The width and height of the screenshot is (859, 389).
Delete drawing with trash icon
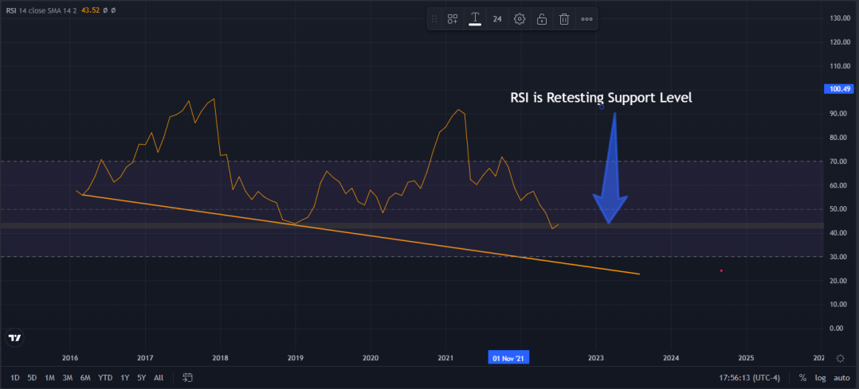tap(564, 19)
